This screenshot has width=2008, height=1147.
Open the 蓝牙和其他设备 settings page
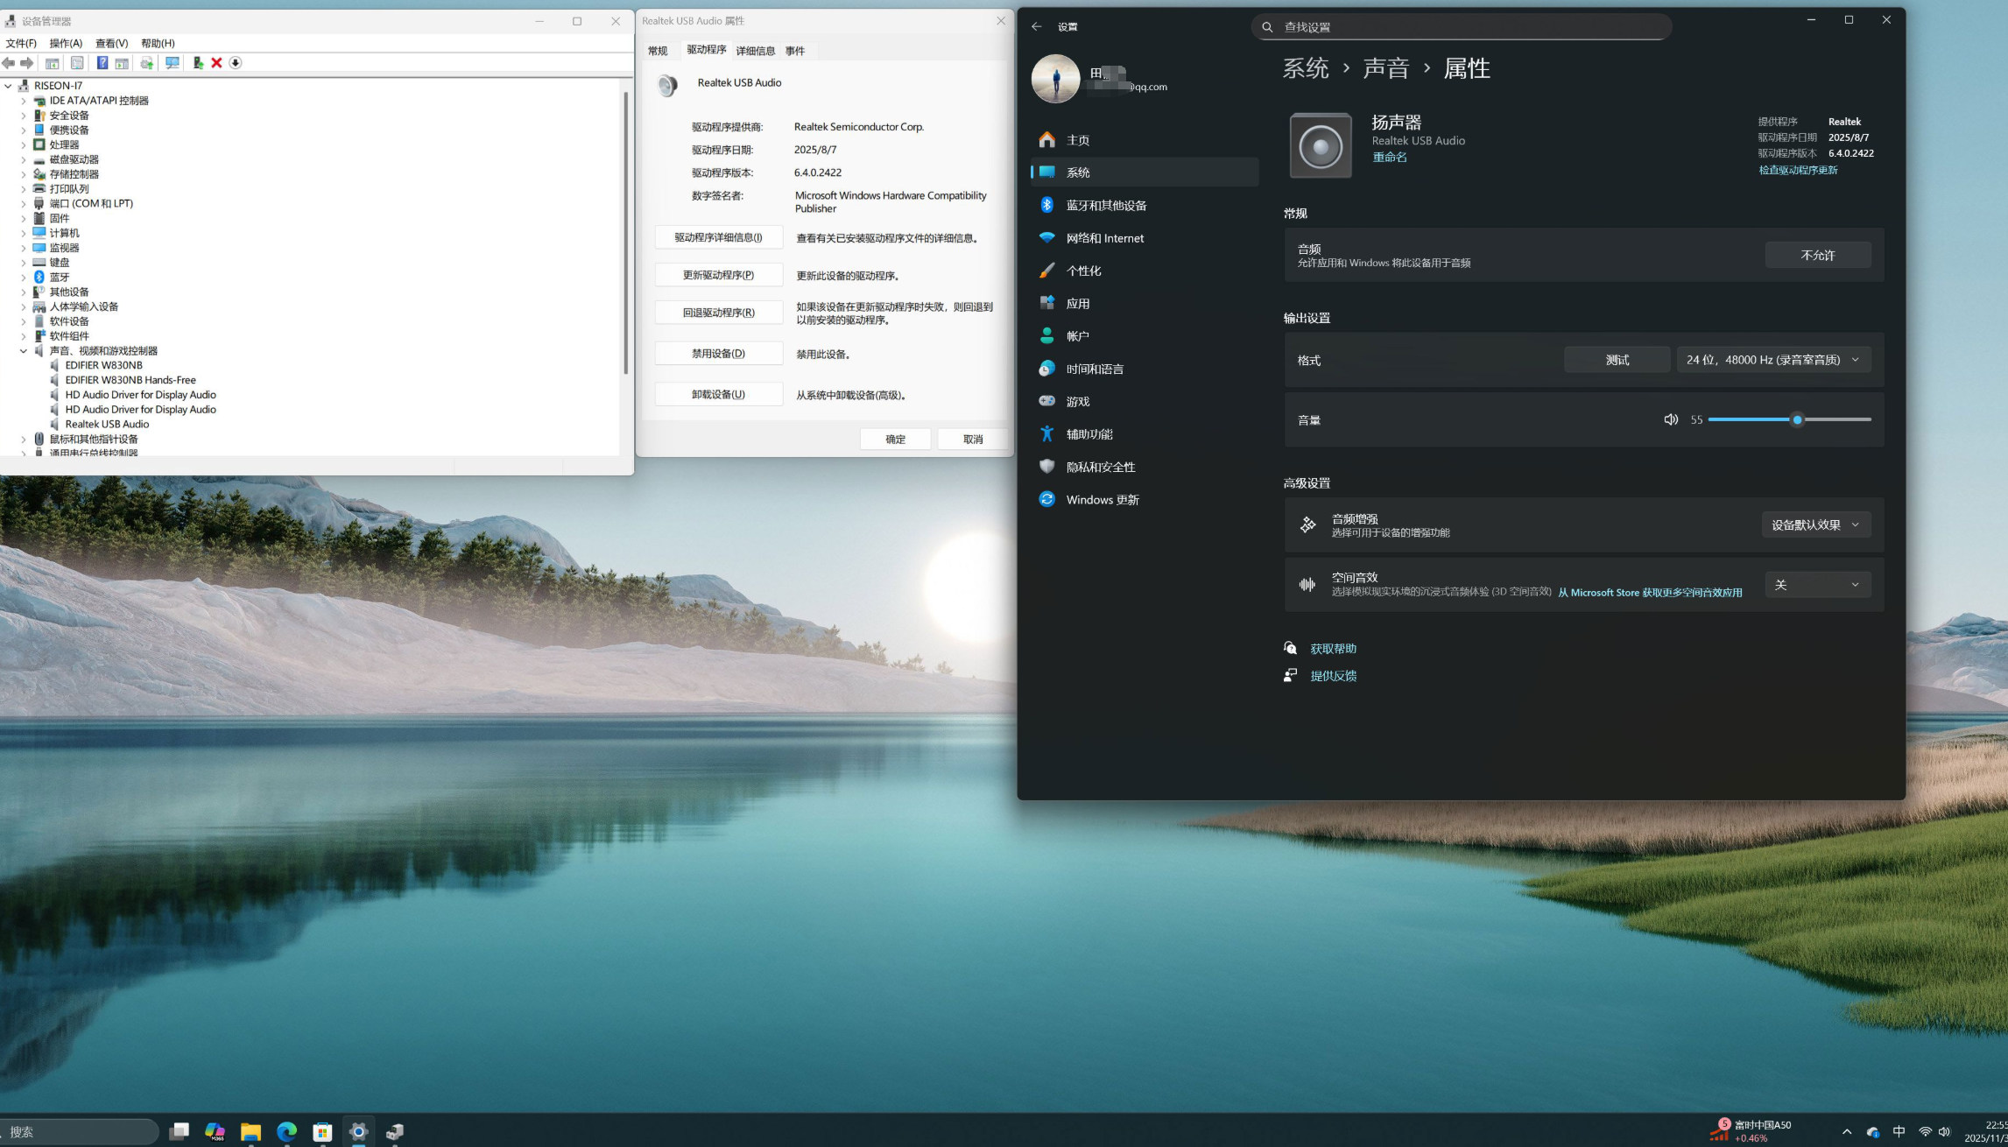pyautogui.click(x=1104, y=205)
